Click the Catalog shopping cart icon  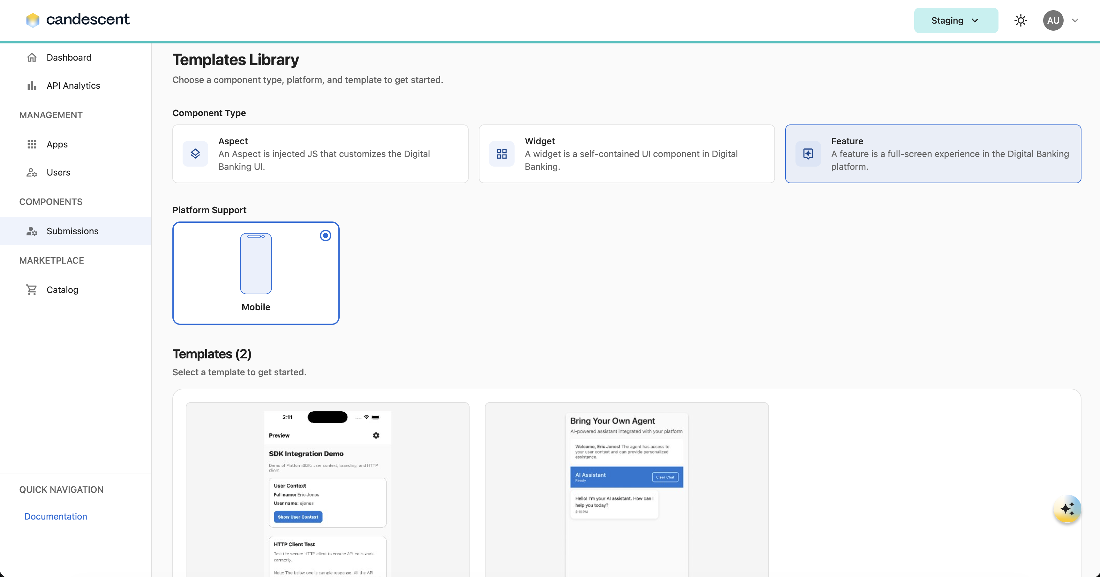[32, 290]
